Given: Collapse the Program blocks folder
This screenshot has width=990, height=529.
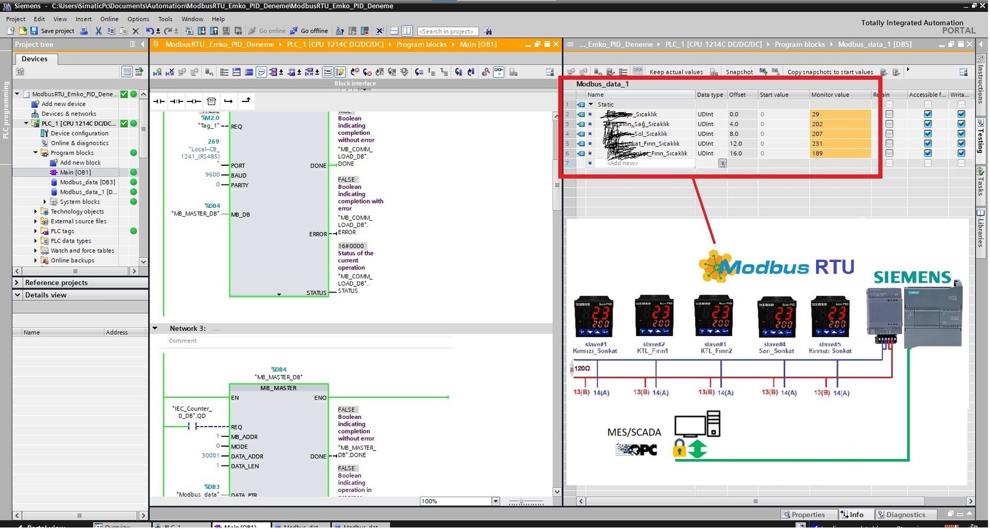Looking at the screenshot, I should (x=35, y=153).
